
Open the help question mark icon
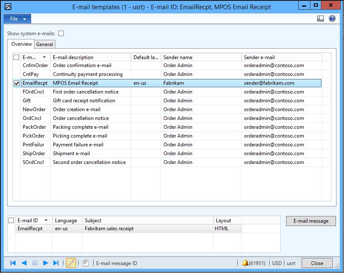pyautogui.click(x=332, y=19)
